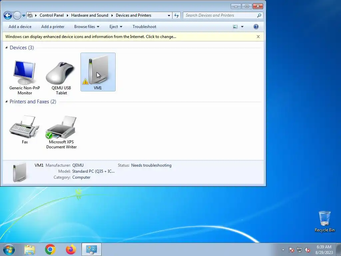Select the VM1 computer device icon

pyautogui.click(x=98, y=72)
